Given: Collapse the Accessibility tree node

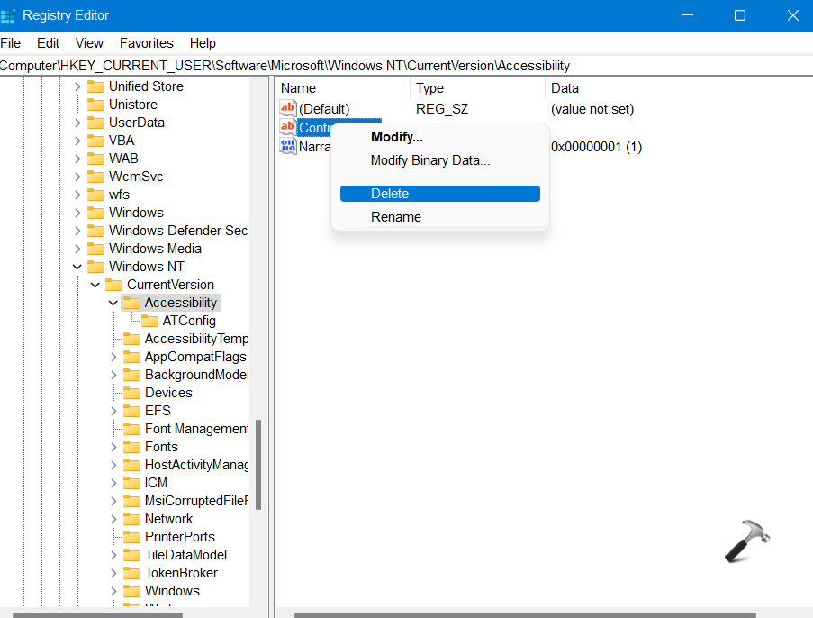Looking at the screenshot, I should click(113, 303).
